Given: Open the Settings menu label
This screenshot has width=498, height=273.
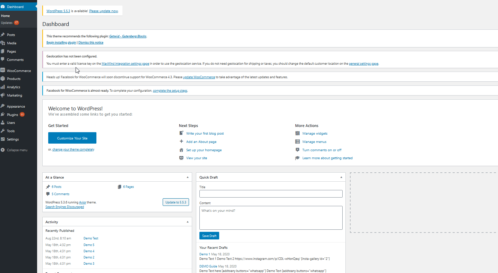Looking at the screenshot, I should click(13, 139).
